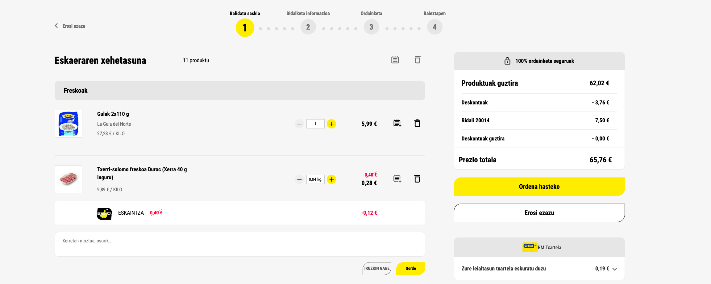The image size is (711, 284).
Task: Choose IRUZKIN GABE option
Action: [377, 269]
